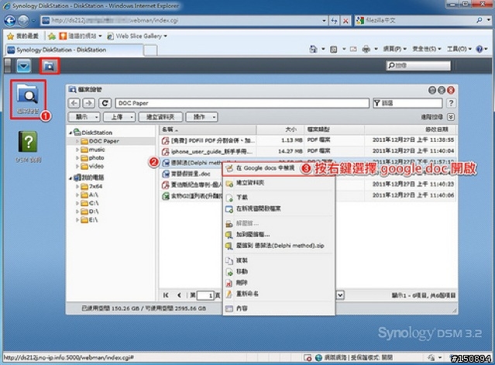
Task: Select iphone_user_guide PDF file row
Action: pos(308,151)
